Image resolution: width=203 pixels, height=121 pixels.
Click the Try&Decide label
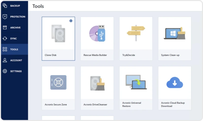coord(129,55)
